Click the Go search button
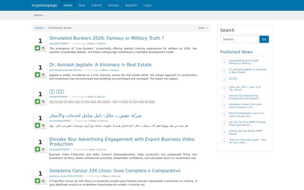Screen dimensions: 304x190 [x=264, y=39]
